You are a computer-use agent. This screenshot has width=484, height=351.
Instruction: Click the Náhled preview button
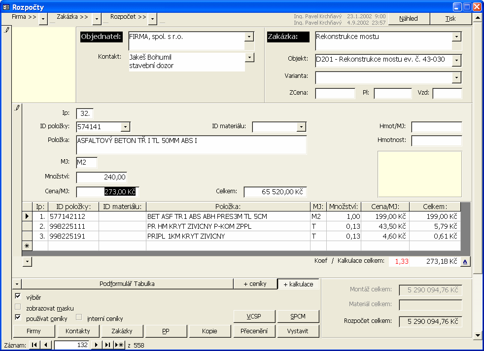(x=409, y=19)
